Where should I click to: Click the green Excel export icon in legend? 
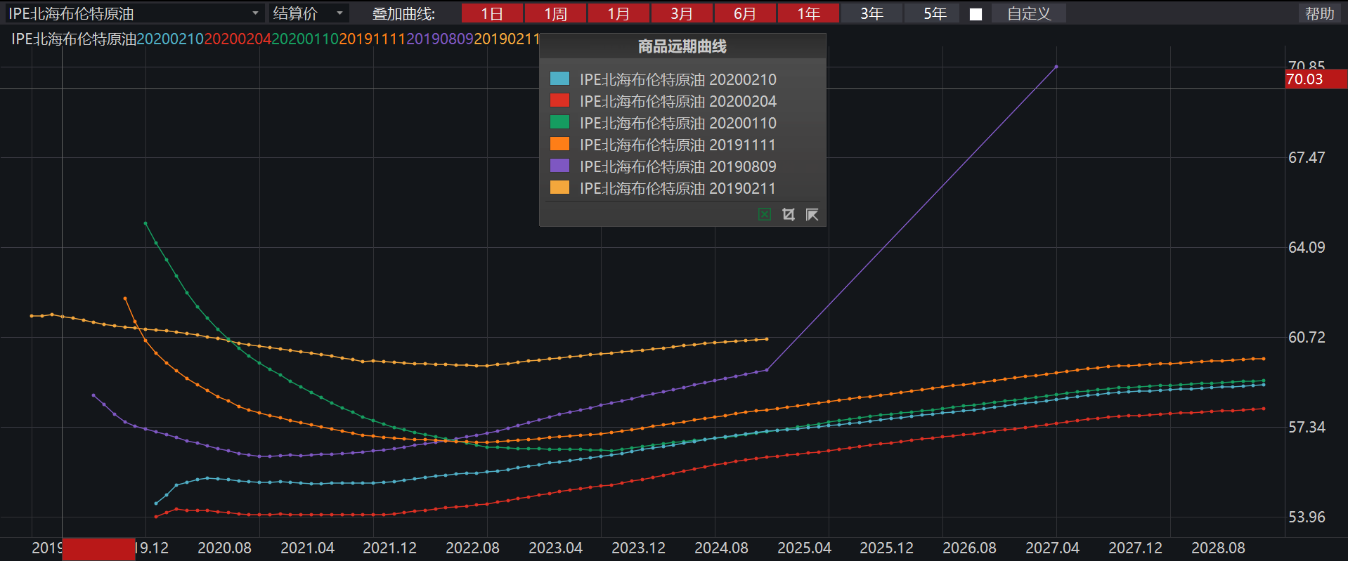coord(765,214)
